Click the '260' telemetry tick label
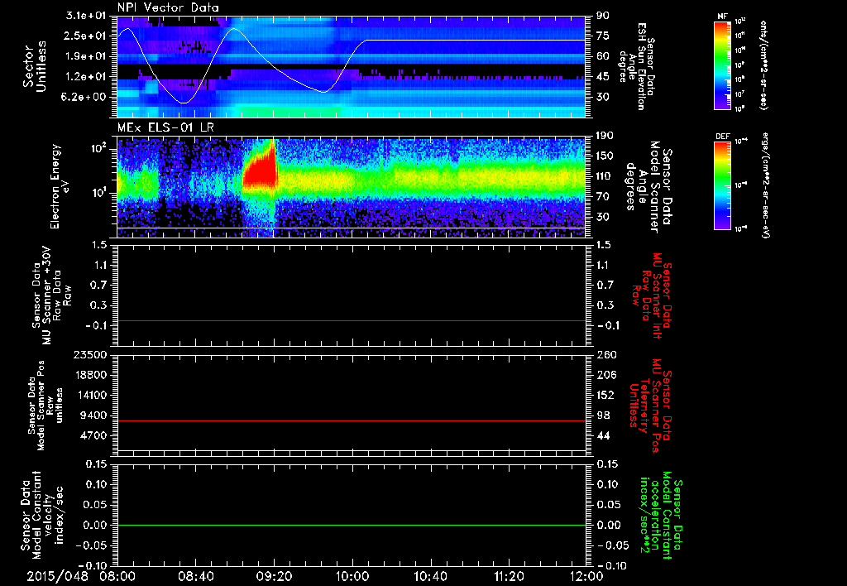The width and height of the screenshot is (847, 586). (x=605, y=355)
